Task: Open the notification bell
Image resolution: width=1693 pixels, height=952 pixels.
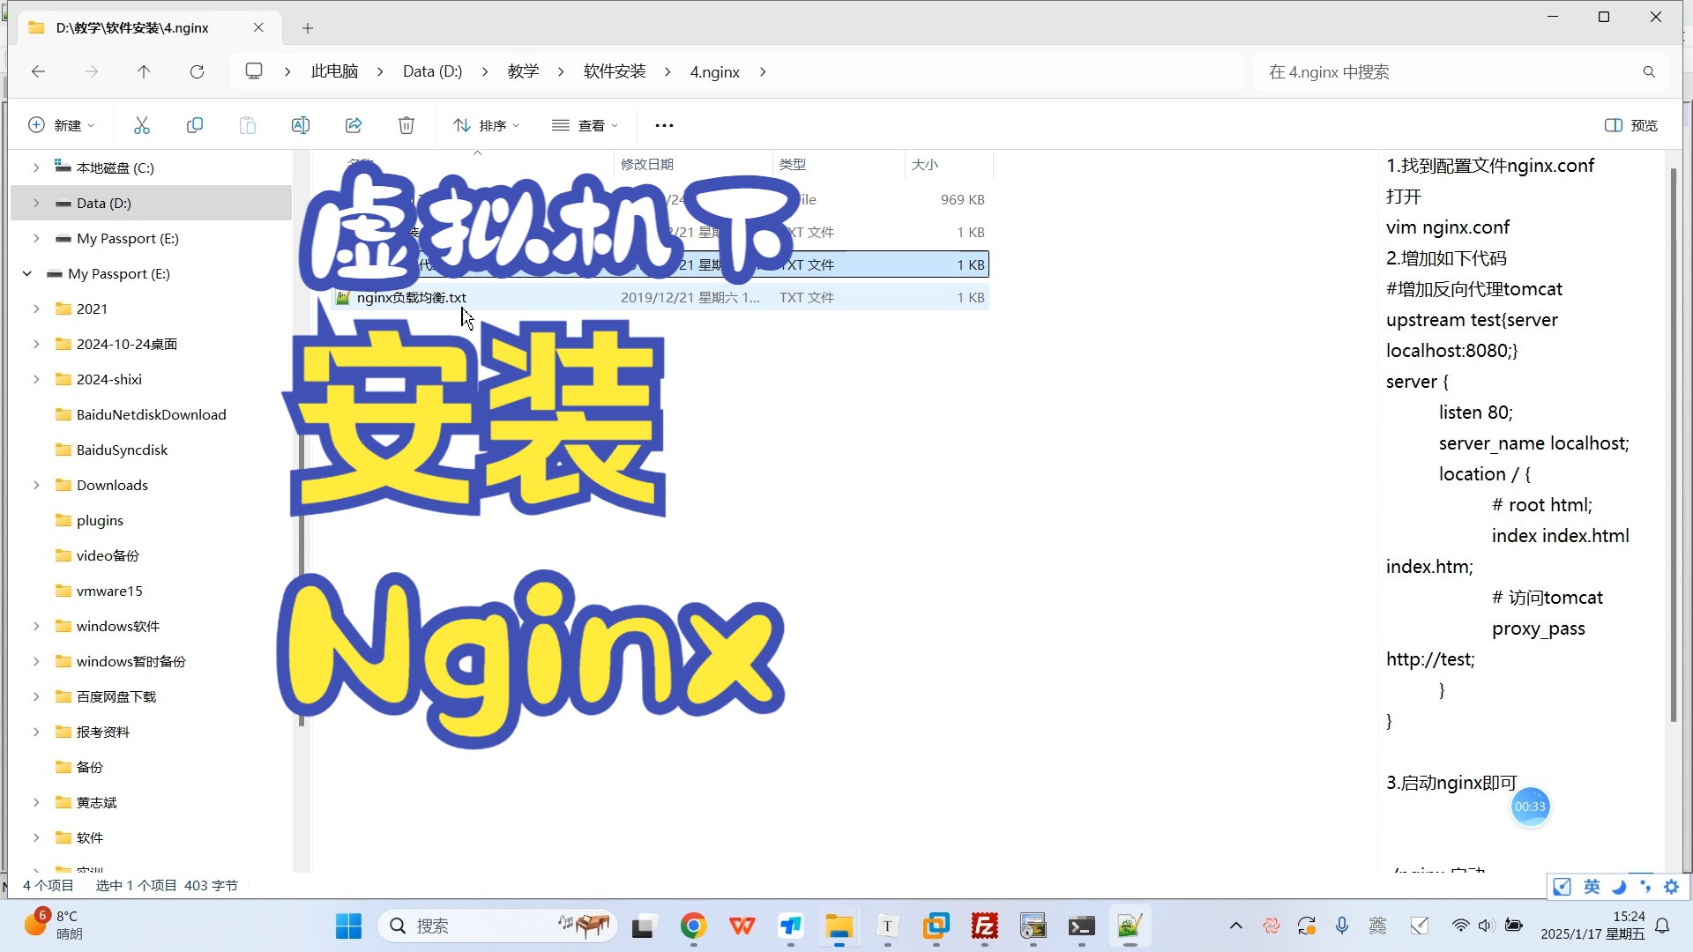Action: point(1662,926)
